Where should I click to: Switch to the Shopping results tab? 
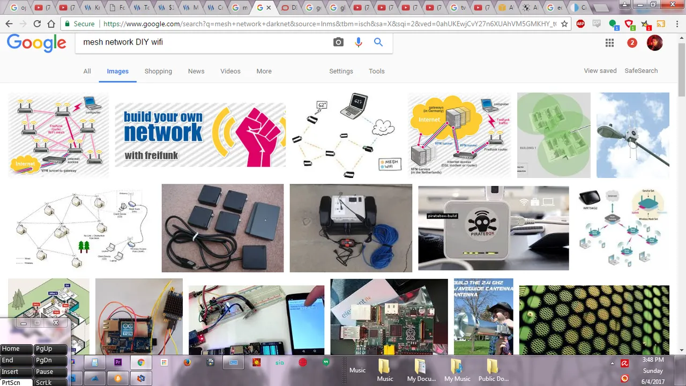[158, 71]
